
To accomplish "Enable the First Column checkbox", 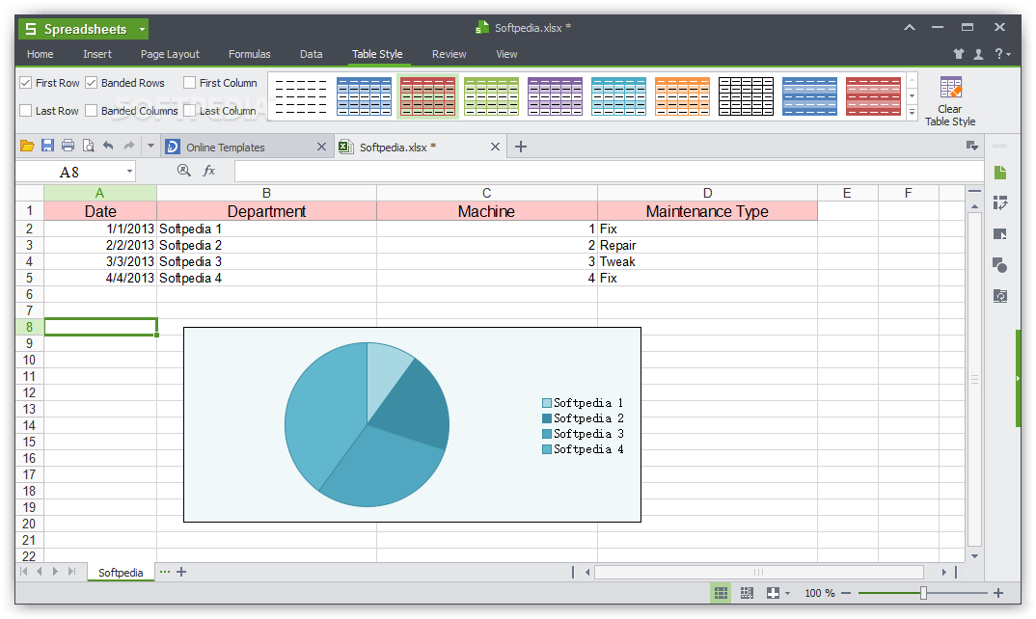I will coord(190,83).
